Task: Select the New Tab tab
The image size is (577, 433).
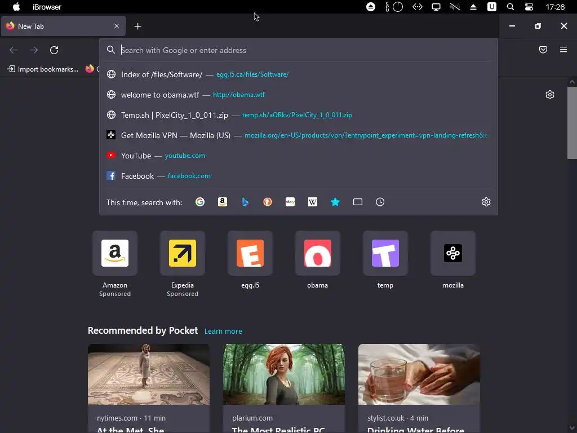Action: (63, 26)
